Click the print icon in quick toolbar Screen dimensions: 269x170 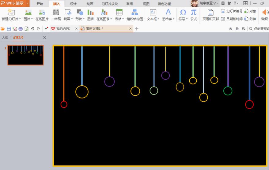[21, 29]
